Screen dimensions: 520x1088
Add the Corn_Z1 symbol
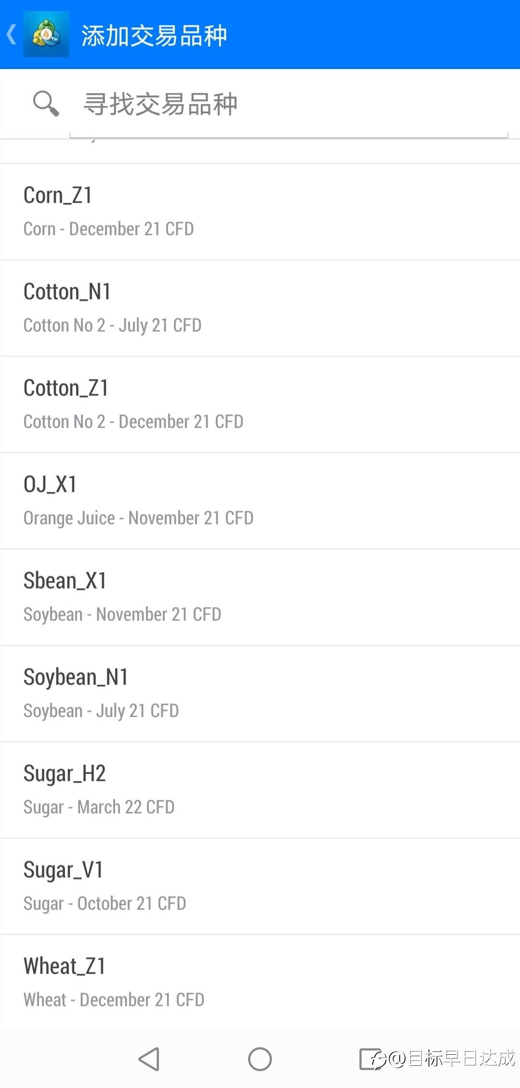260,212
